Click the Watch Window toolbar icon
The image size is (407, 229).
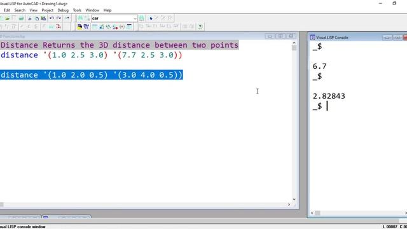click(129, 27)
